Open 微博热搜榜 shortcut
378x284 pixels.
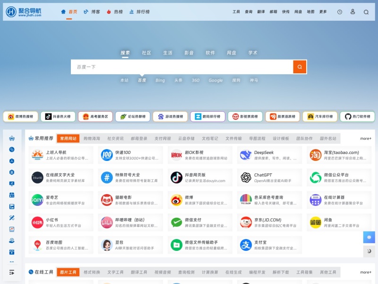pyautogui.click(x=20, y=116)
